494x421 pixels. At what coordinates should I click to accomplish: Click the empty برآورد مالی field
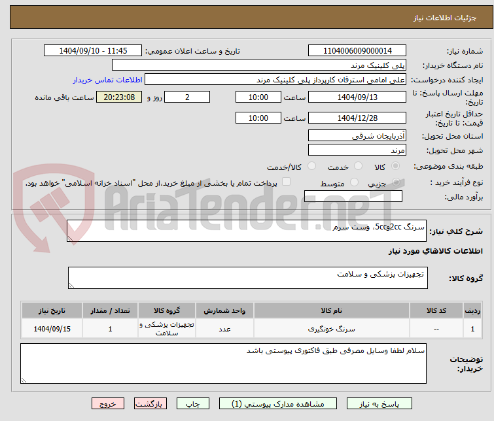click(353, 196)
